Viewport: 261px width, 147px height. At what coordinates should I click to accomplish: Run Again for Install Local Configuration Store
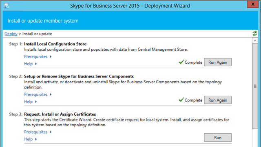[218, 62]
